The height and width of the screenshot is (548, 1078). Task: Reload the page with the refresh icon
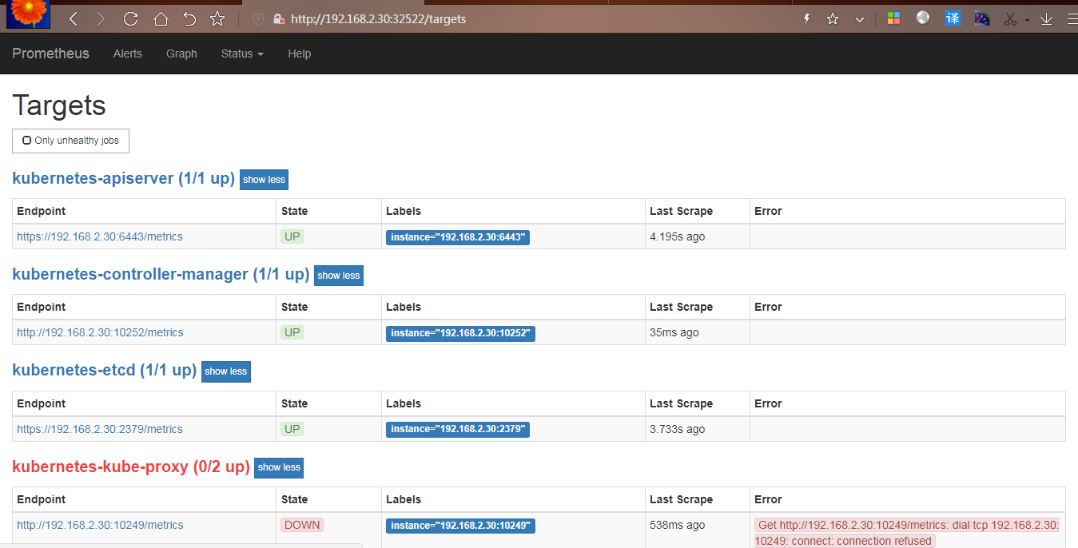pyautogui.click(x=131, y=18)
